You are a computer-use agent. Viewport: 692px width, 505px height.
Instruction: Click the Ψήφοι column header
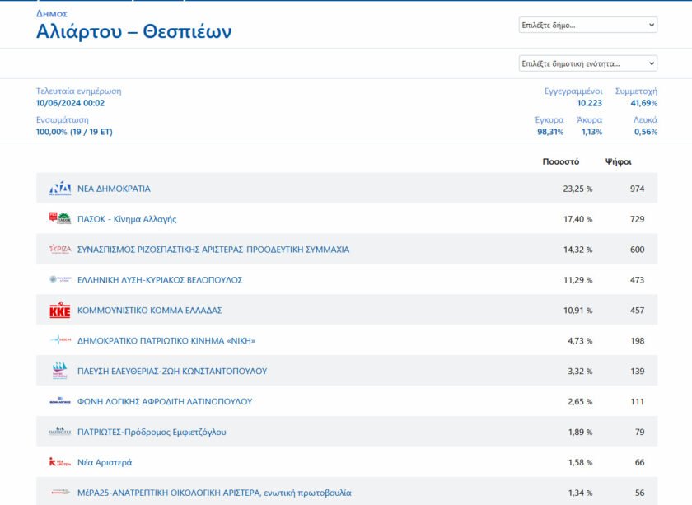pyautogui.click(x=618, y=161)
